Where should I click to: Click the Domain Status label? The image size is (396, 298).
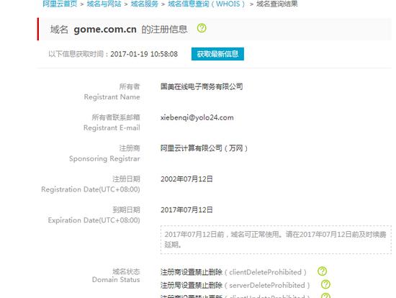click(x=116, y=279)
